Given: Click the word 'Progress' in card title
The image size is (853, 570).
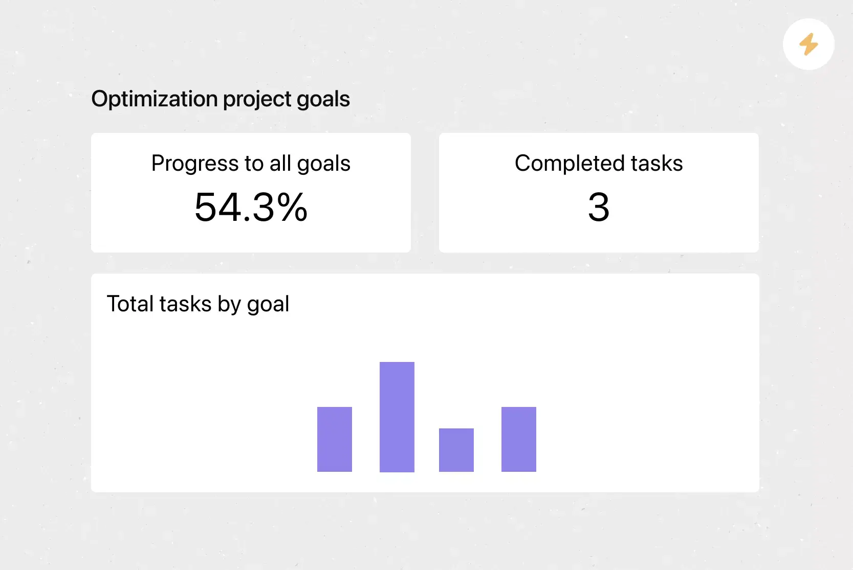Looking at the screenshot, I should [195, 164].
